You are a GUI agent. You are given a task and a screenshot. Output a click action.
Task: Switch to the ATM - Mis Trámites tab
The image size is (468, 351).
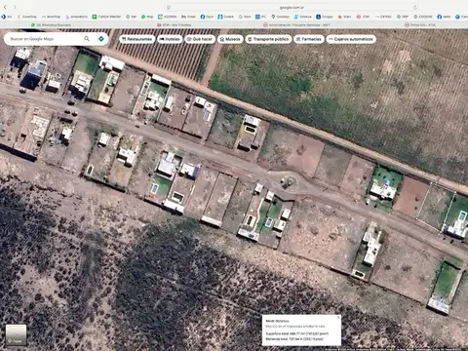click(x=175, y=24)
